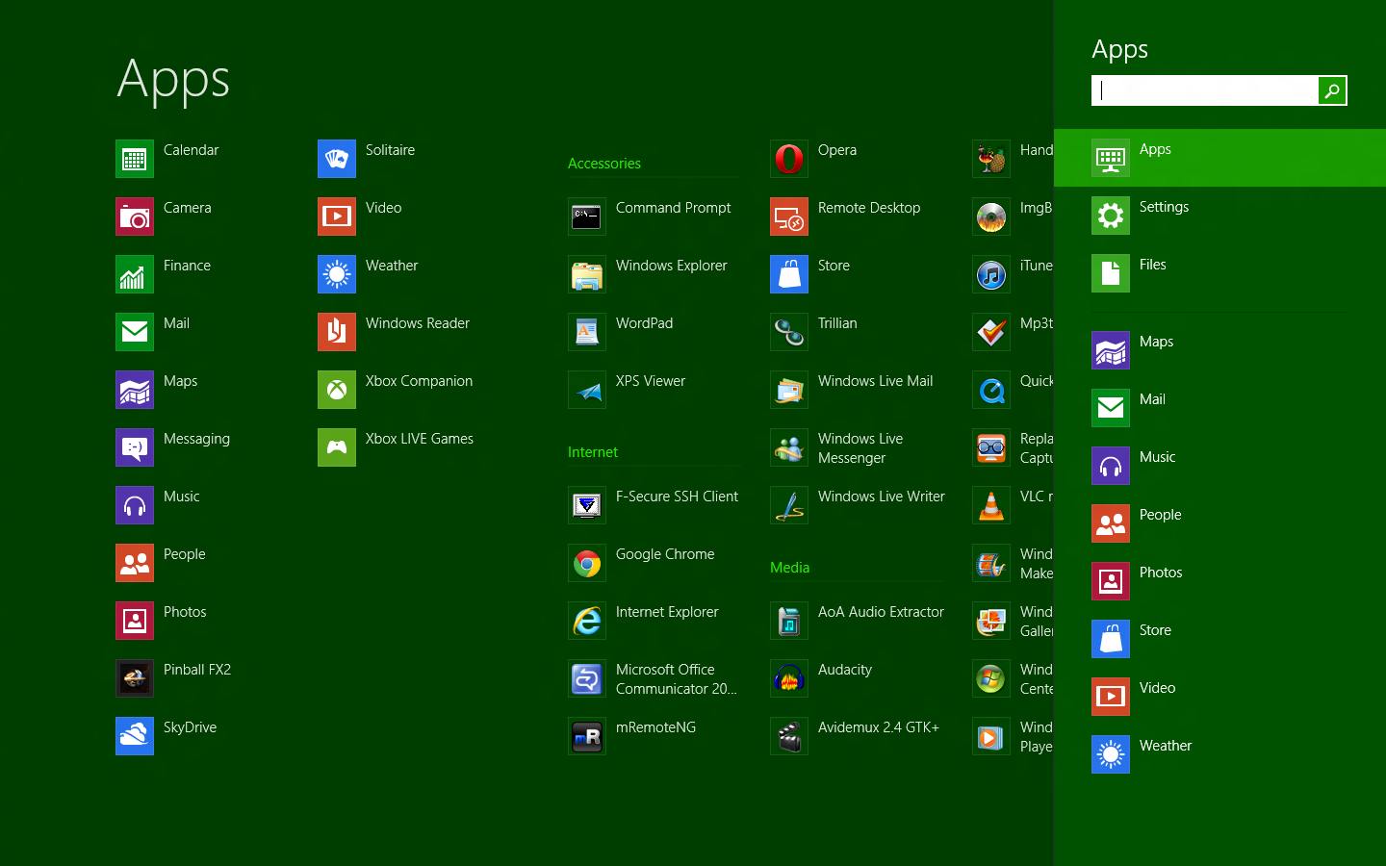
Task: Open AoA Audio Extractor icon
Action: 789,621
